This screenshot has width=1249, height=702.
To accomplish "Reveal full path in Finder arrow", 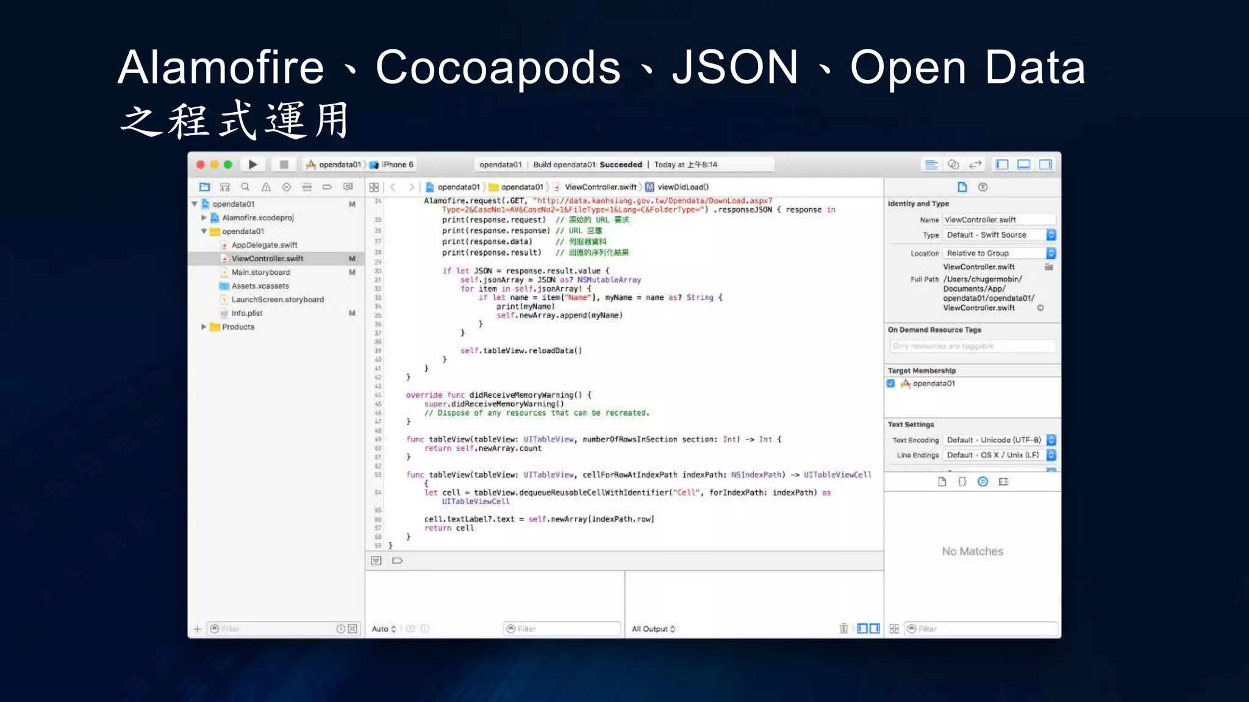I will pyautogui.click(x=1040, y=308).
